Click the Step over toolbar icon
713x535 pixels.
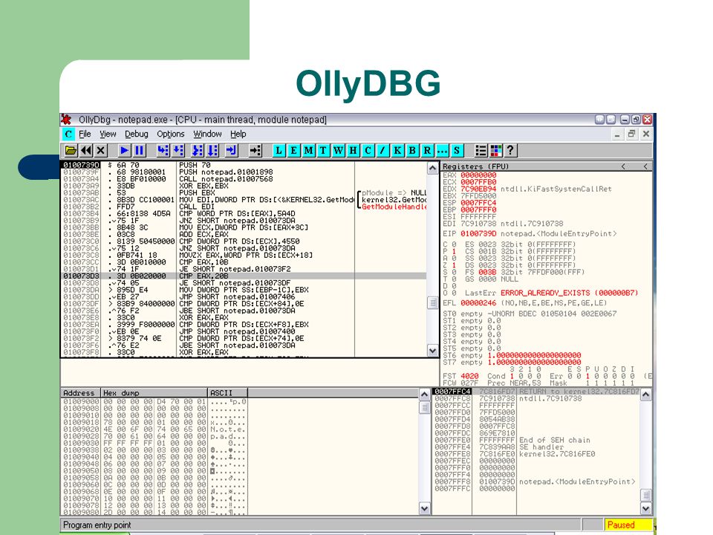coord(178,151)
